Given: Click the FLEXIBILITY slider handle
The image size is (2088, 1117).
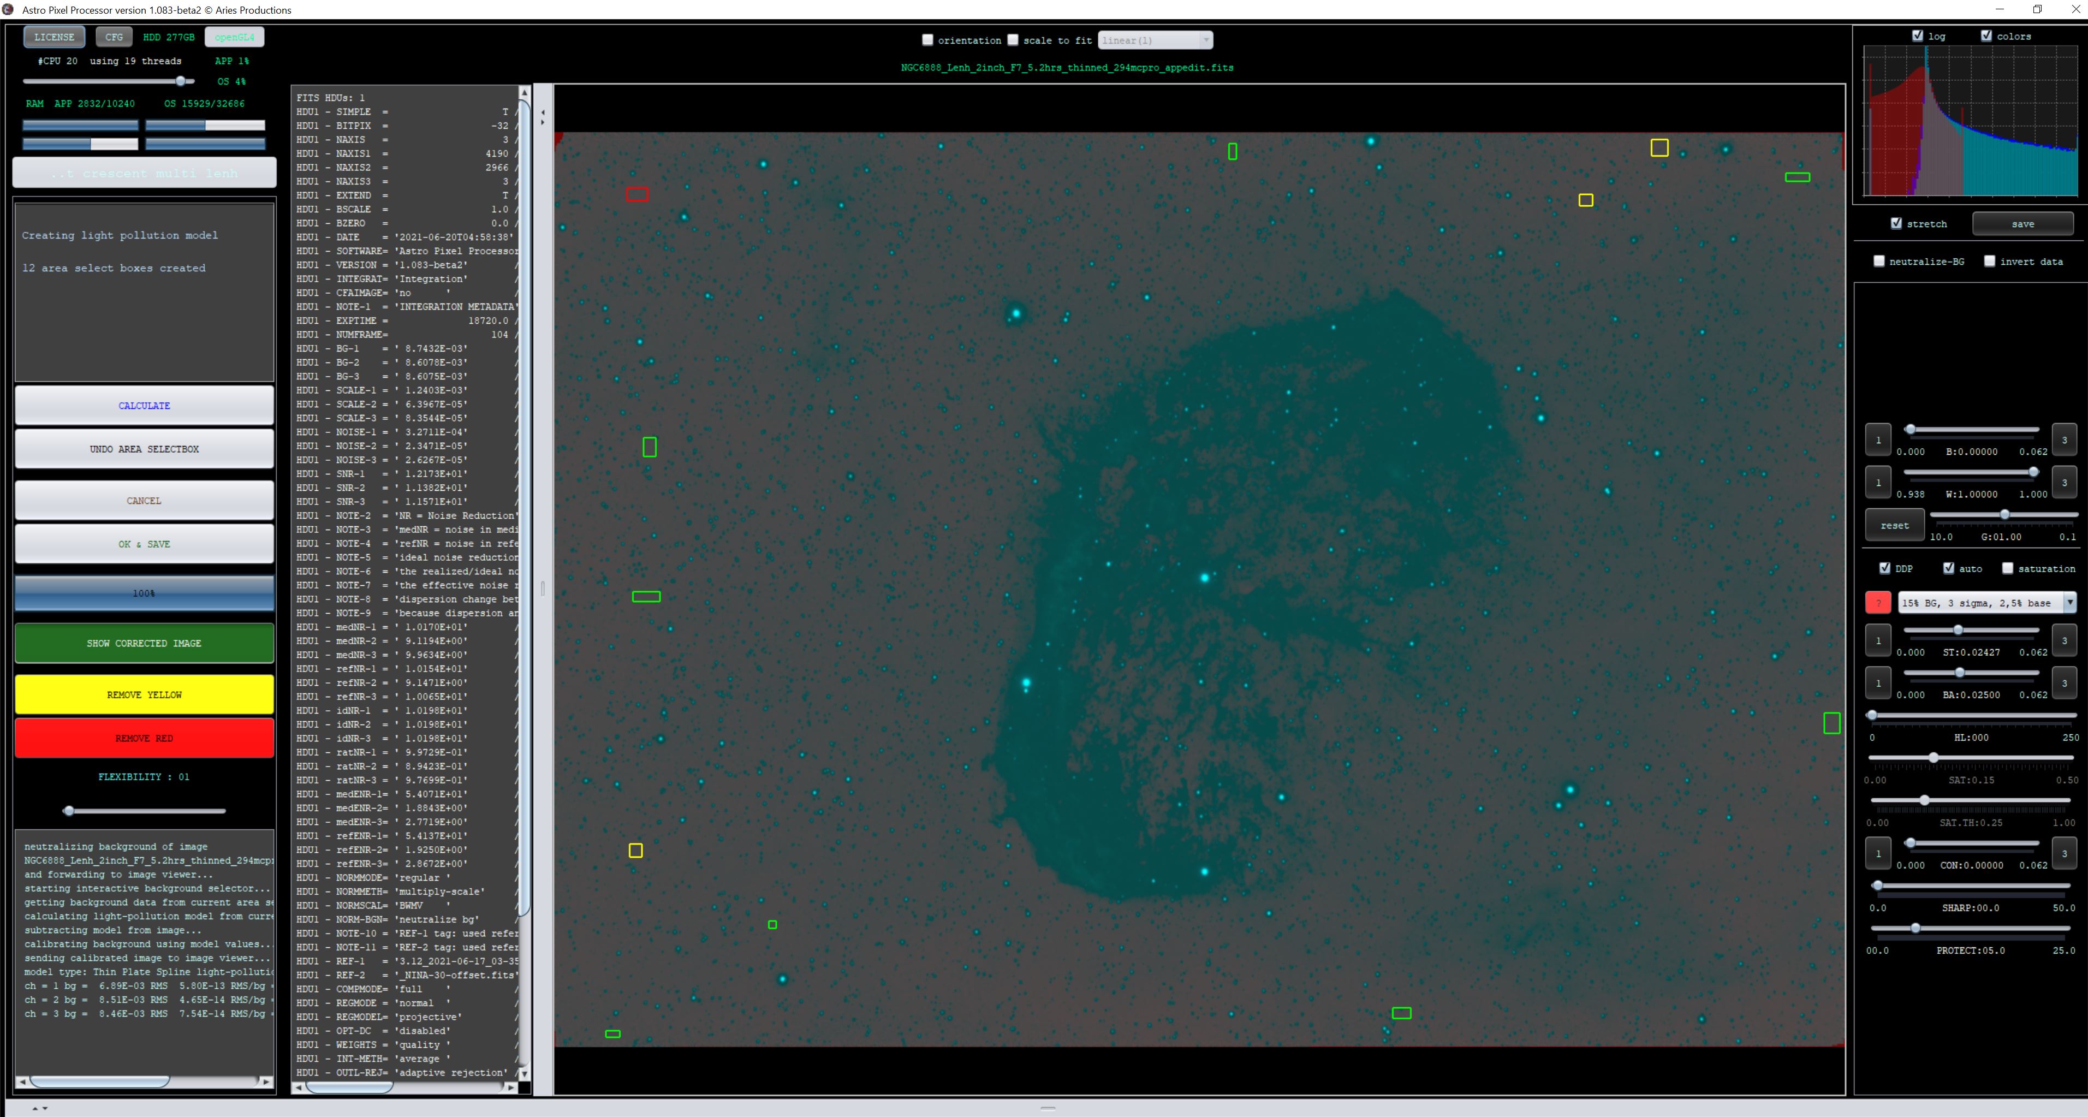Looking at the screenshot, I should (69, 811).
